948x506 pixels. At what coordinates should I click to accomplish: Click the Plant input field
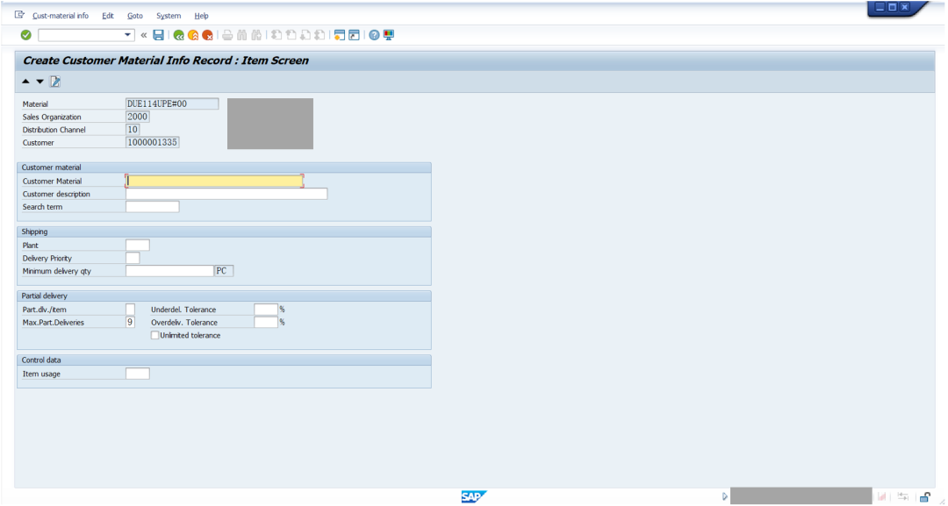[x=138, y=246]
